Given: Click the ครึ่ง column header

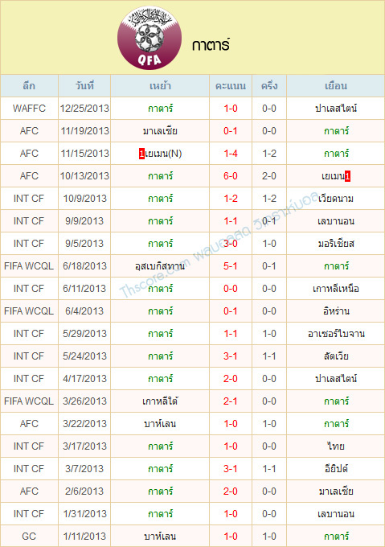Looking at the screenshot, I should click(x=269, y=85).
